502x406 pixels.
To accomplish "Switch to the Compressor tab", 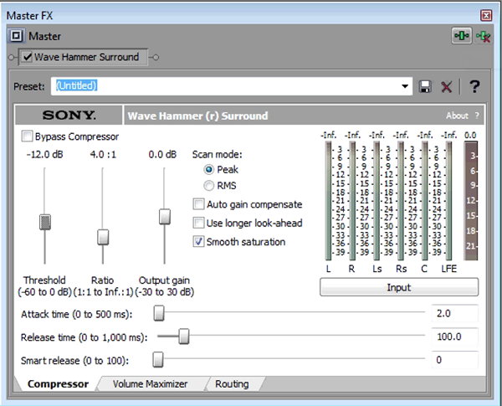I will point(58,383).
